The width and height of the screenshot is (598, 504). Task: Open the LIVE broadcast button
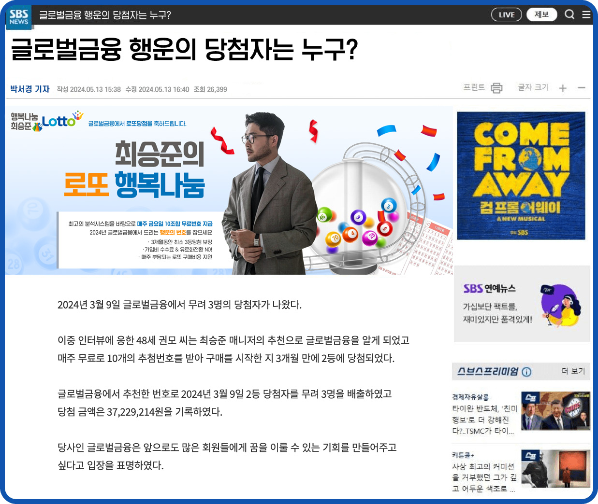click(x=506, y=14)
